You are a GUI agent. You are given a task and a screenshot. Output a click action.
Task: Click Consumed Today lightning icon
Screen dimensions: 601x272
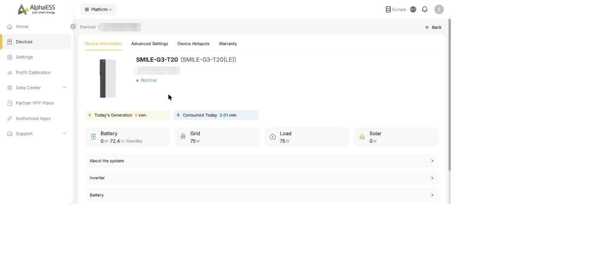(178, 115)
